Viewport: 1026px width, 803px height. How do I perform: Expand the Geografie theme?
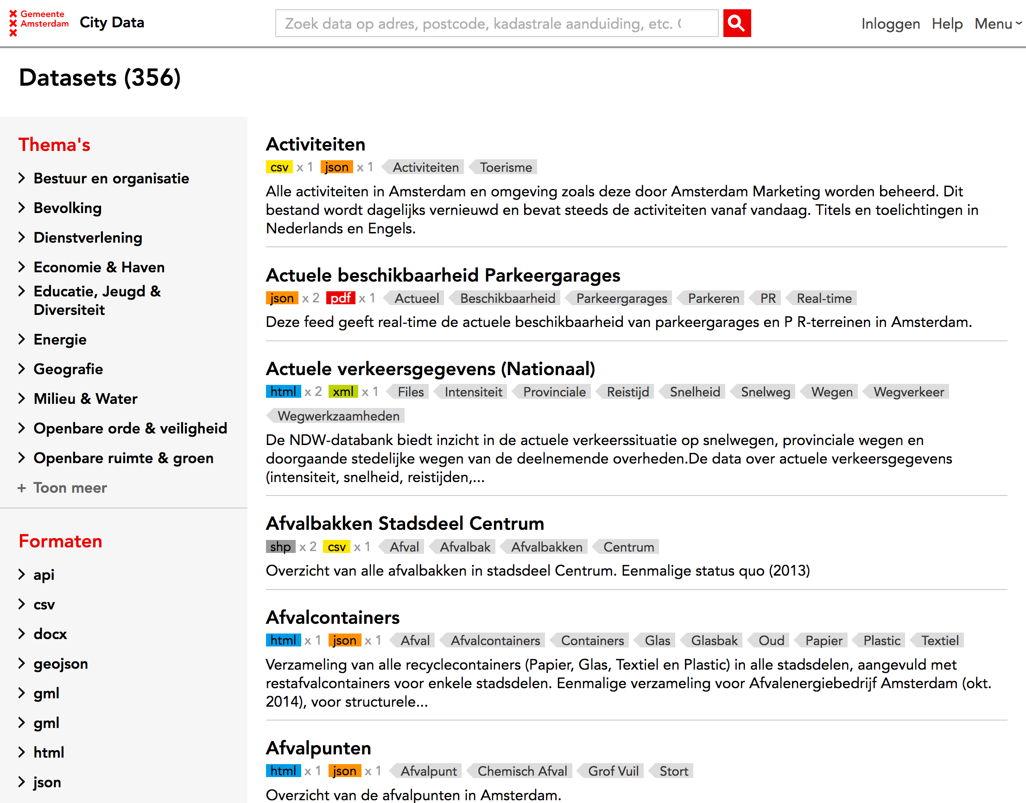tap(68, 369)
